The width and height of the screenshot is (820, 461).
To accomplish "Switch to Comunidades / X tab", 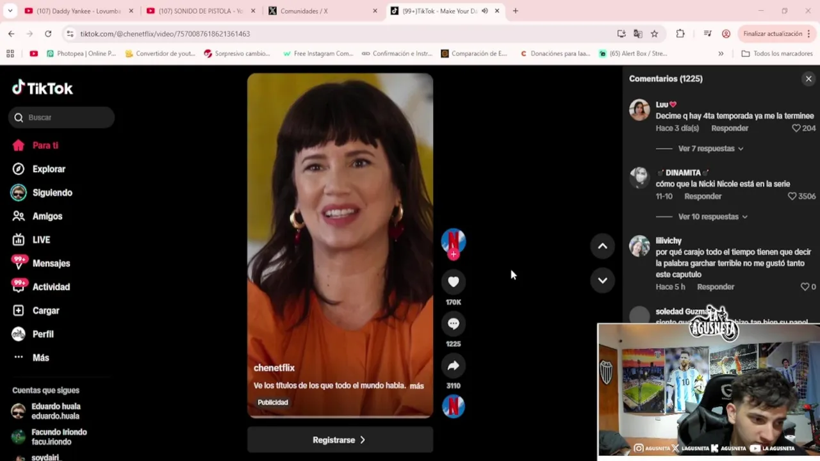I will [x=322, y=11].
